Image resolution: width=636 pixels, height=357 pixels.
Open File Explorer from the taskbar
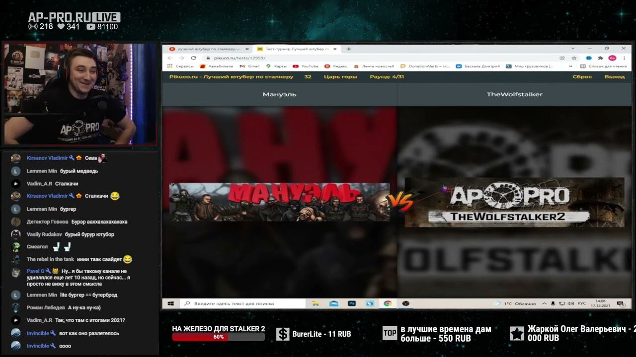point(316,303)
